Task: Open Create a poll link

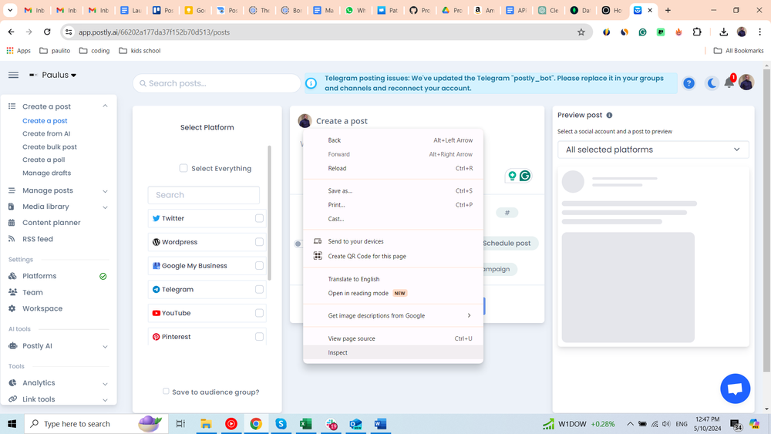Action: [43, 160]
